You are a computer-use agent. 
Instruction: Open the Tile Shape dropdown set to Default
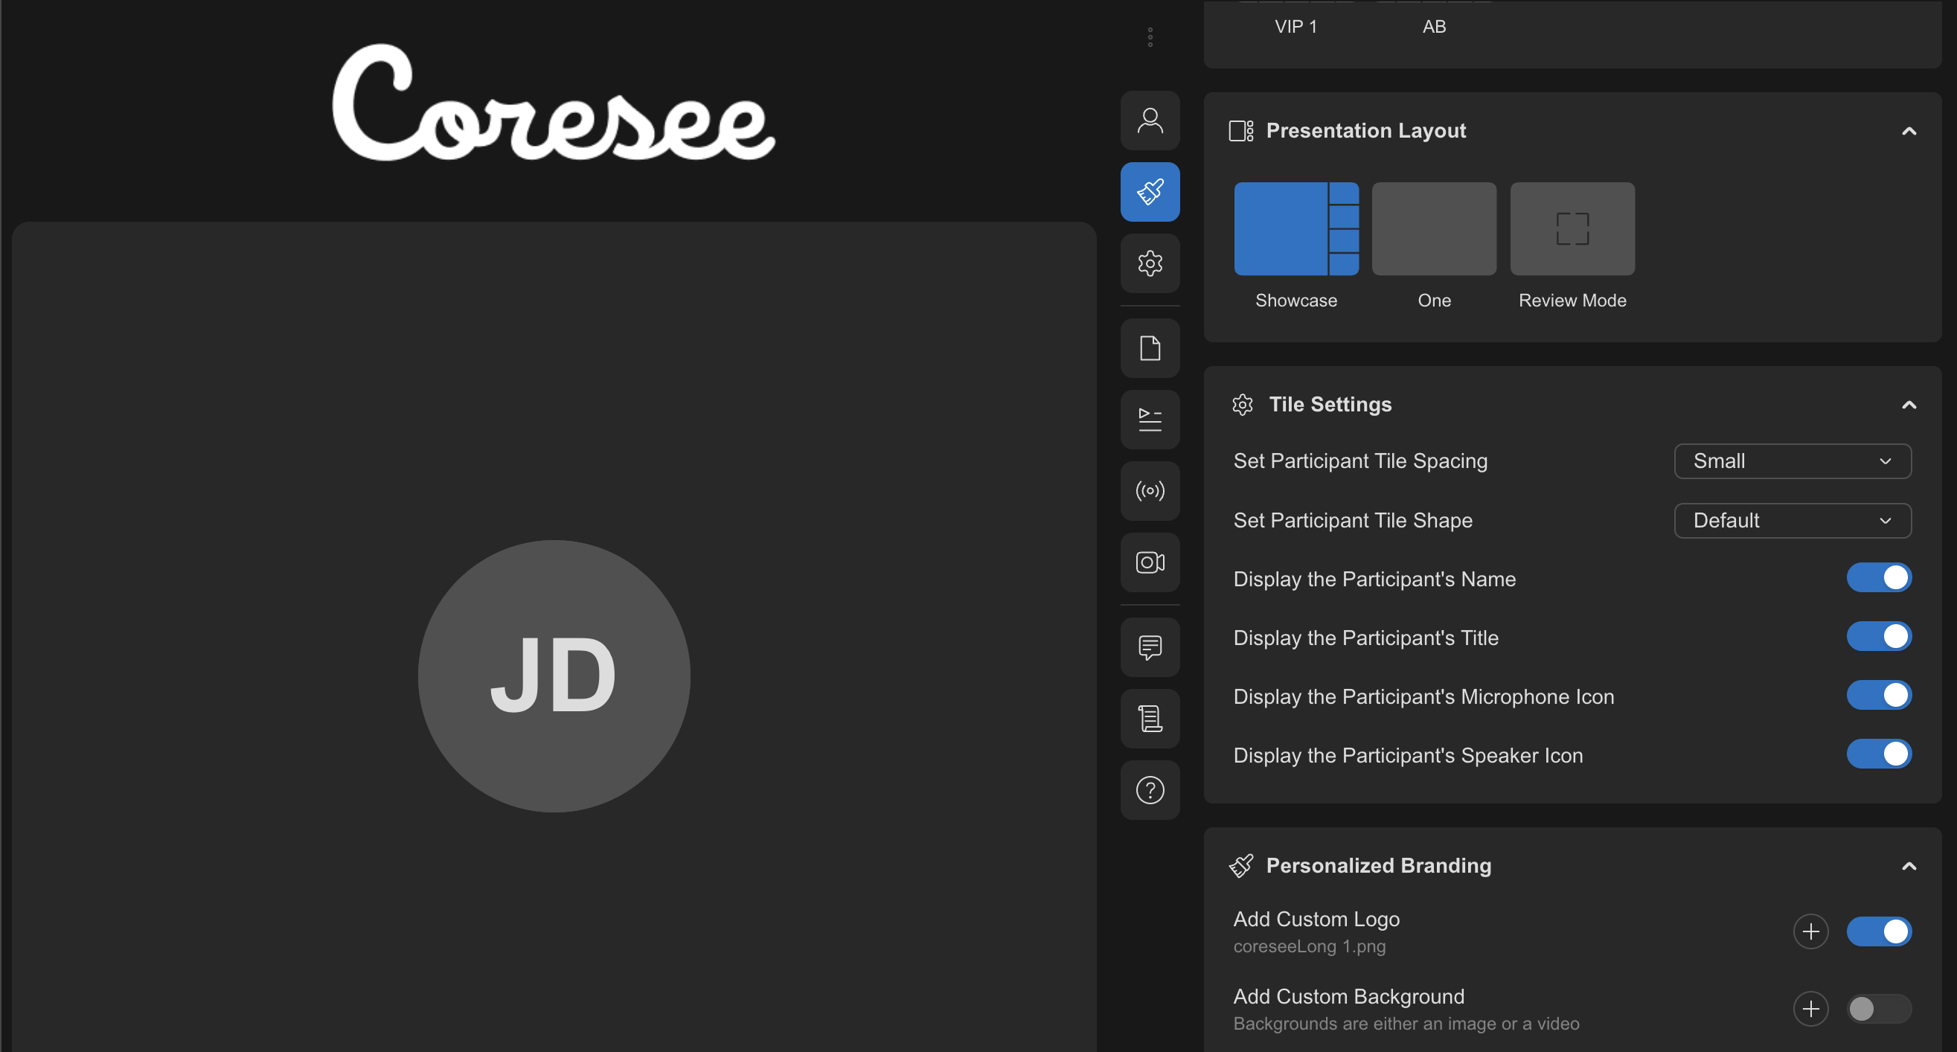[1792, 520]
